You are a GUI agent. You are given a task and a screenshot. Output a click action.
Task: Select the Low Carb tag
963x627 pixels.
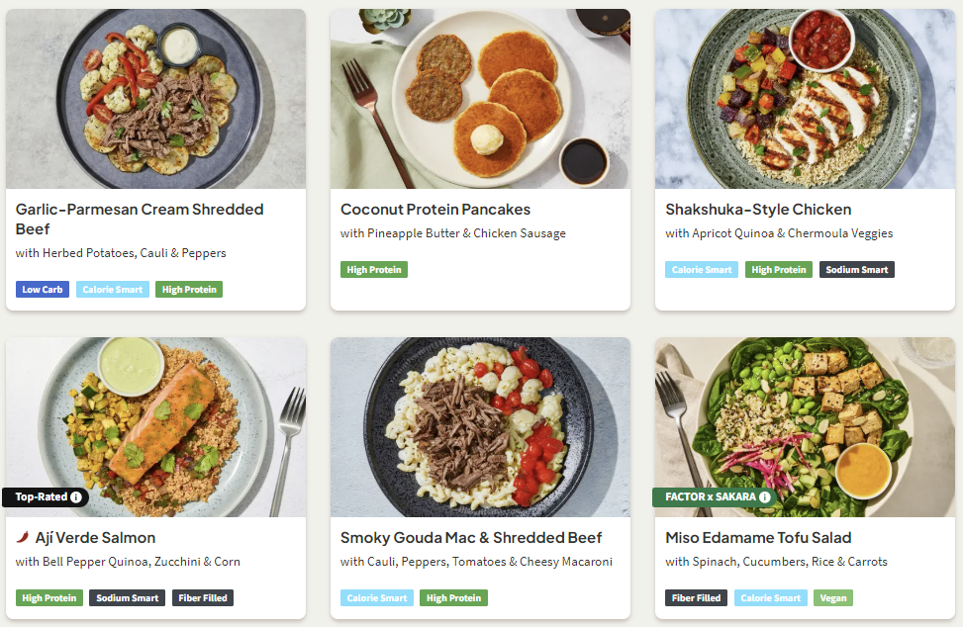tap(43, 290)
